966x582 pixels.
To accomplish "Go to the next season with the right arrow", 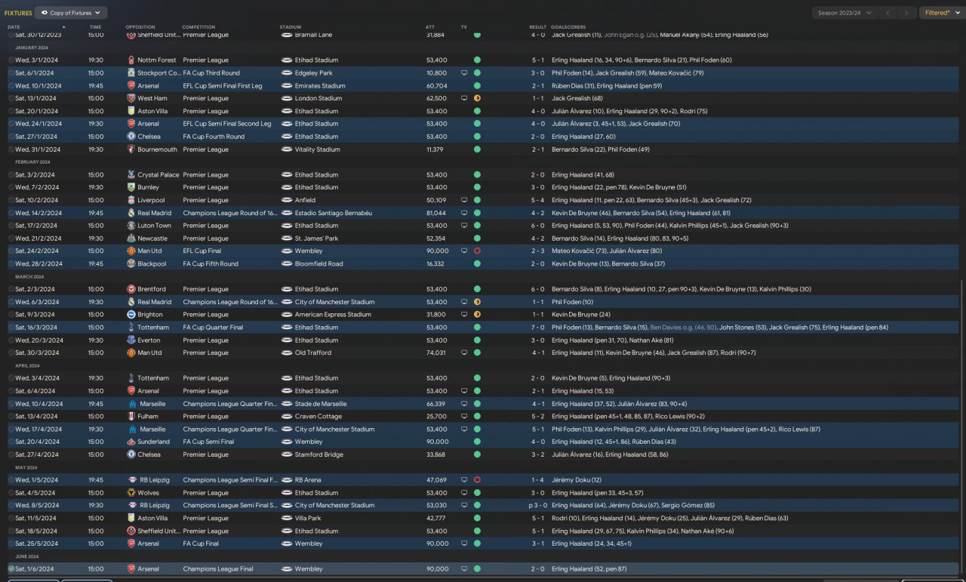I will 907,13.
